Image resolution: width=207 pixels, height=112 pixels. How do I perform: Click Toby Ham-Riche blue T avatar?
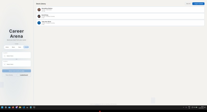tap(39, 23)
